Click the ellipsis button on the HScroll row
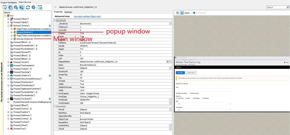290x135 pixels. tap(170, 110)
